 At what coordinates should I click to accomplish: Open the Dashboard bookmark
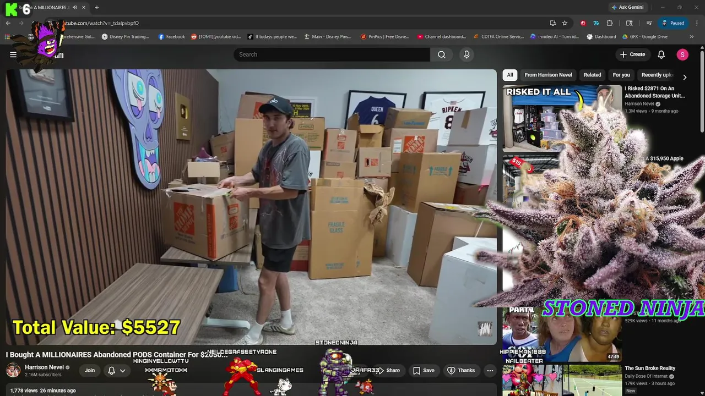[601, 37]
